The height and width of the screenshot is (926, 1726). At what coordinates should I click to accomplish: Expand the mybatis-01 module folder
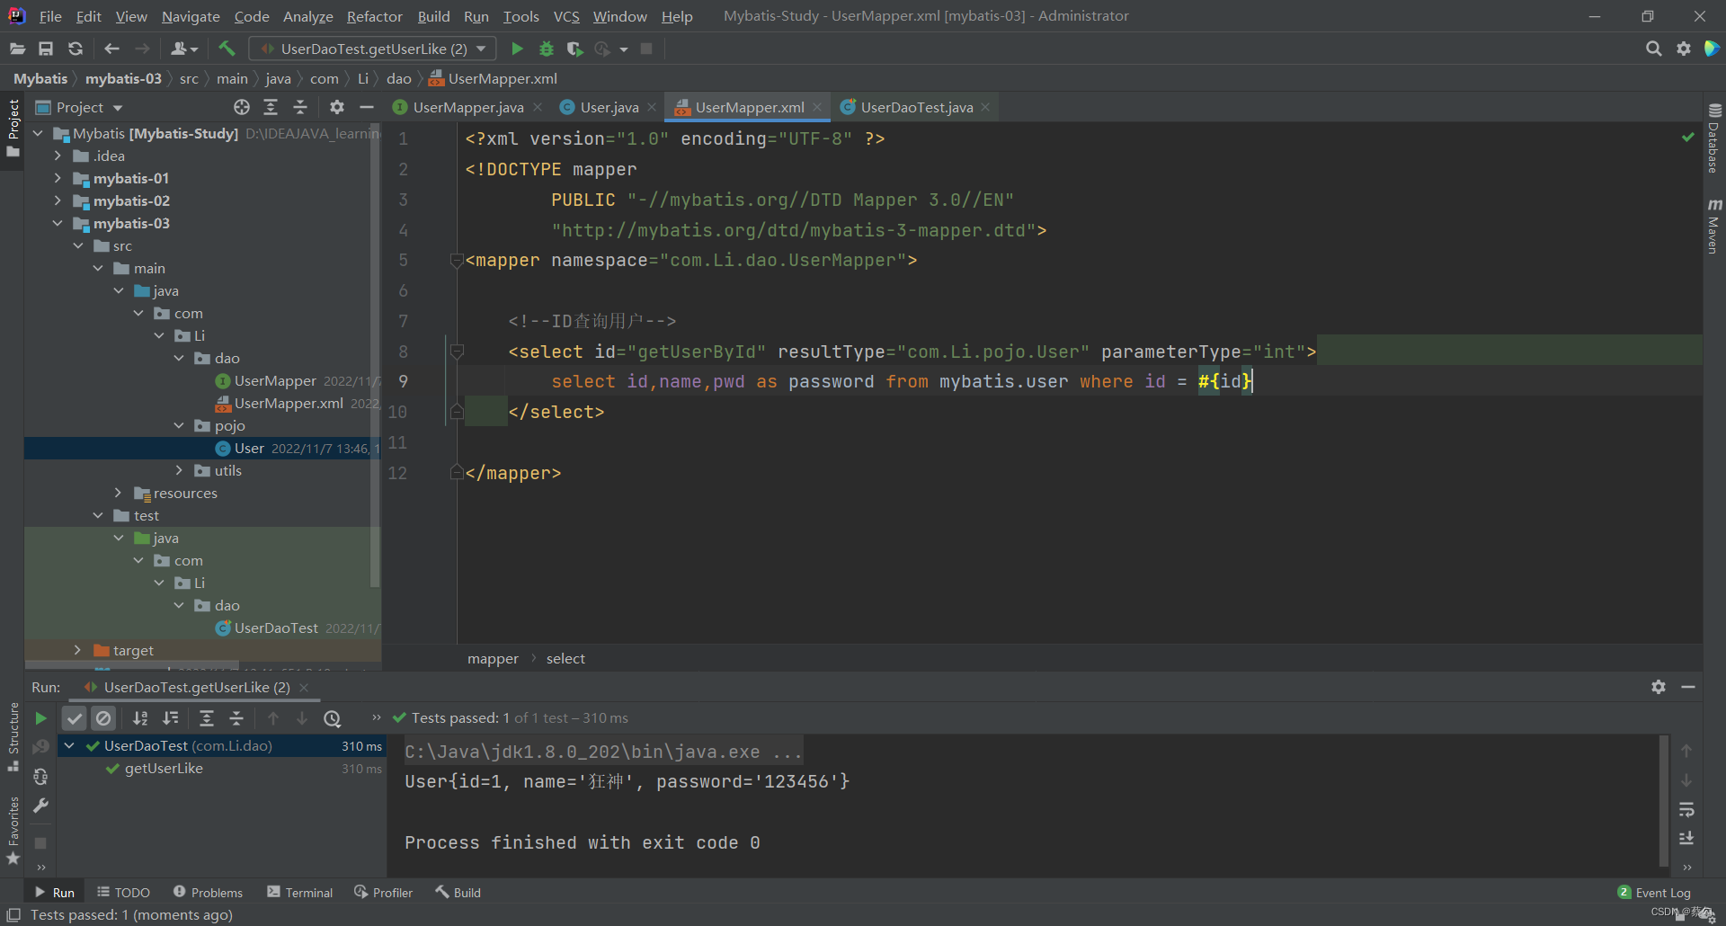(x=58, y=179)
